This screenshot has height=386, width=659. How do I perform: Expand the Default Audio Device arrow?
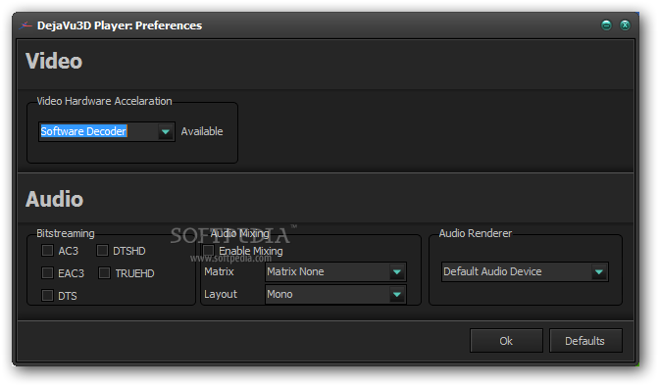[x=599, y=272]
